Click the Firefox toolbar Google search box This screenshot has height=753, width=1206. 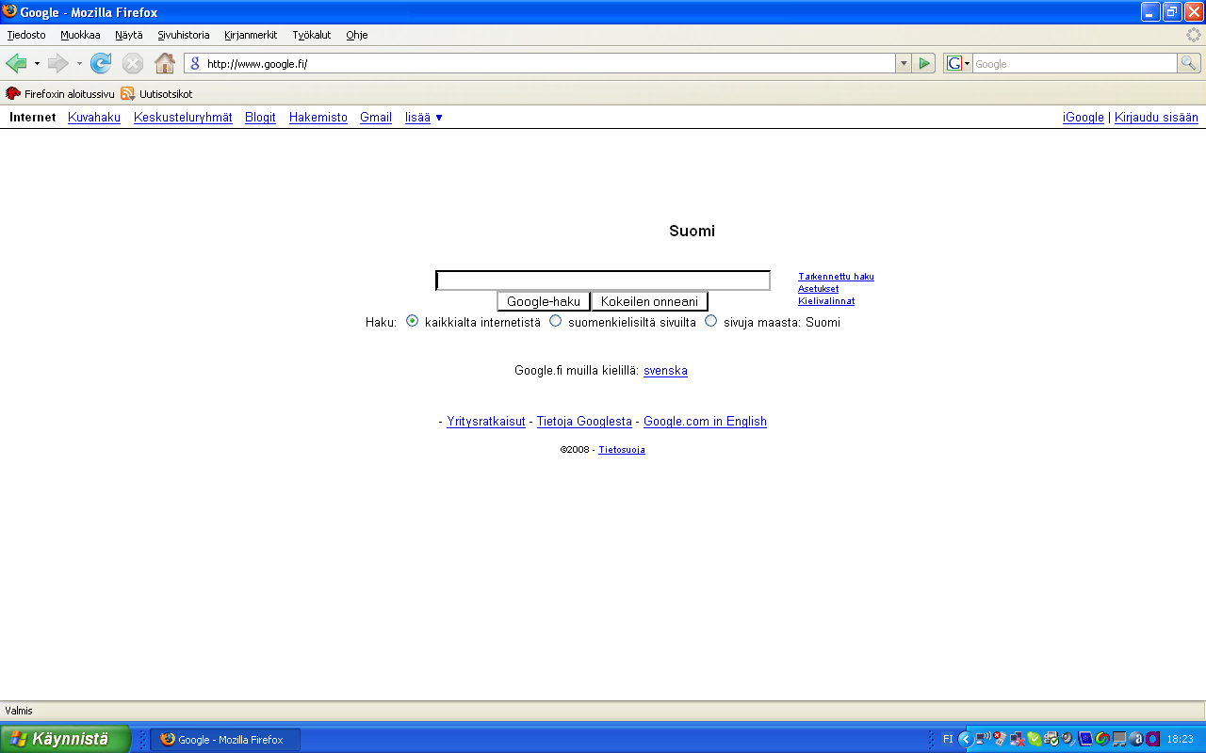click(x=1074, y=63)
